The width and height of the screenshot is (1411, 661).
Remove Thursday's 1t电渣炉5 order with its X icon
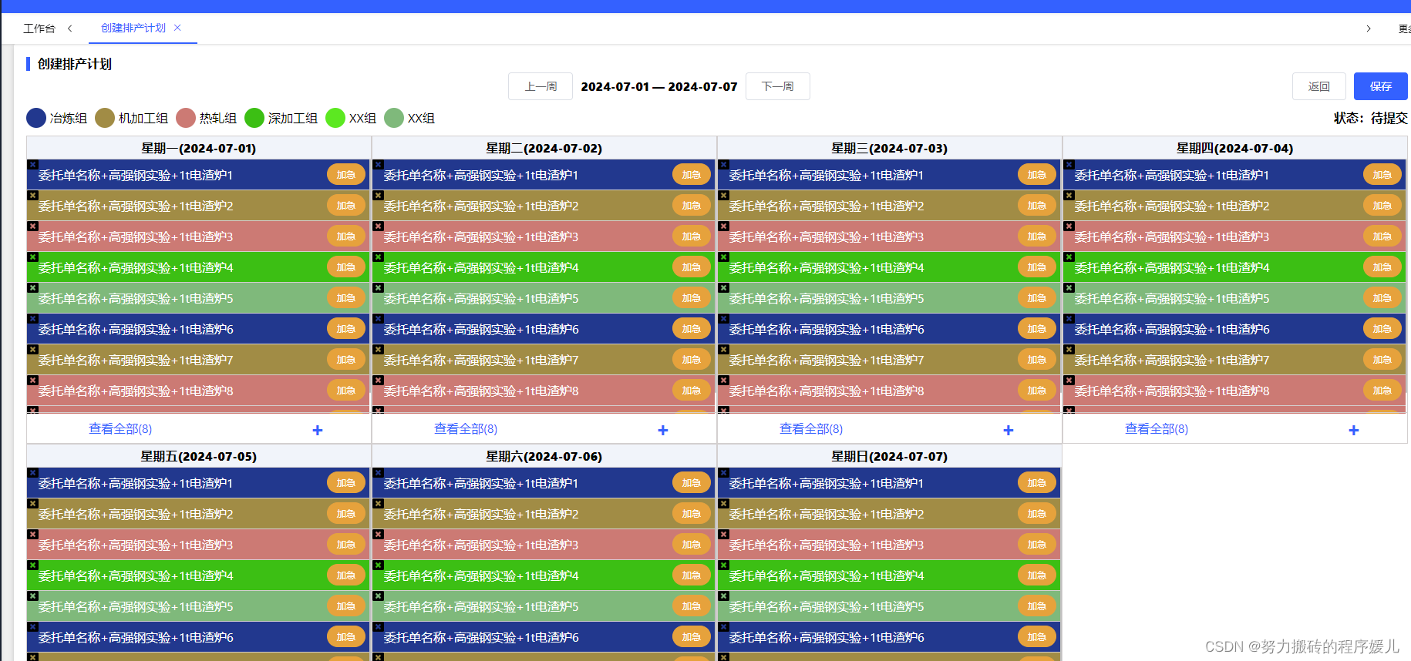1069,287
